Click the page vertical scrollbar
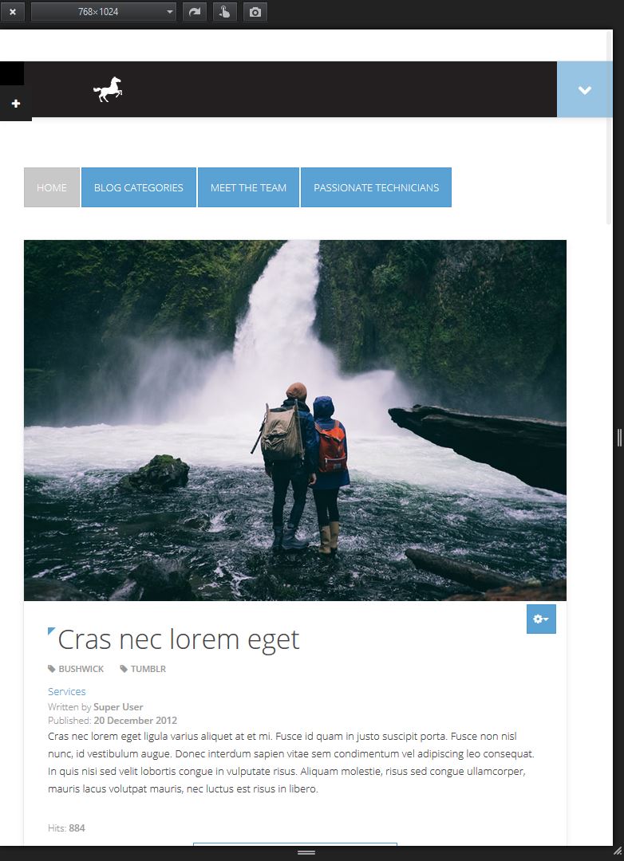The image size is (624, 861). pos(609,128)
